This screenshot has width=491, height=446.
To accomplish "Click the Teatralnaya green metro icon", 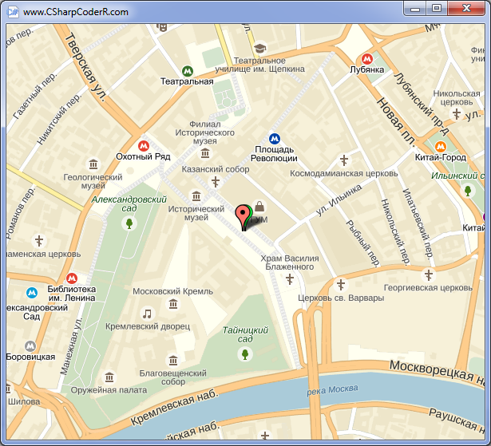I will coord(188,71).
